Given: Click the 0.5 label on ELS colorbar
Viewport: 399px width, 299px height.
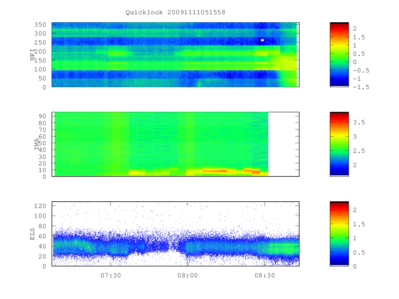Looking at the screenshot, I should pos(359,252).
